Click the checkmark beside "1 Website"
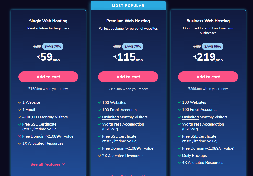This screenshot has width=253, height=176. point(20,102)
